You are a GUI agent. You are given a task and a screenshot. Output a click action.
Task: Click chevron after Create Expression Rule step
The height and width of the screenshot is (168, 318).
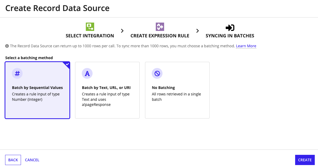coord(197,31)
